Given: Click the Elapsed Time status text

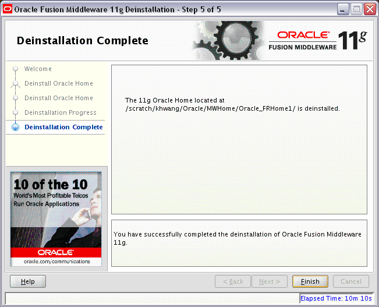Looking at the screenshot, I should pyautogui.click(x=336, y=298).
